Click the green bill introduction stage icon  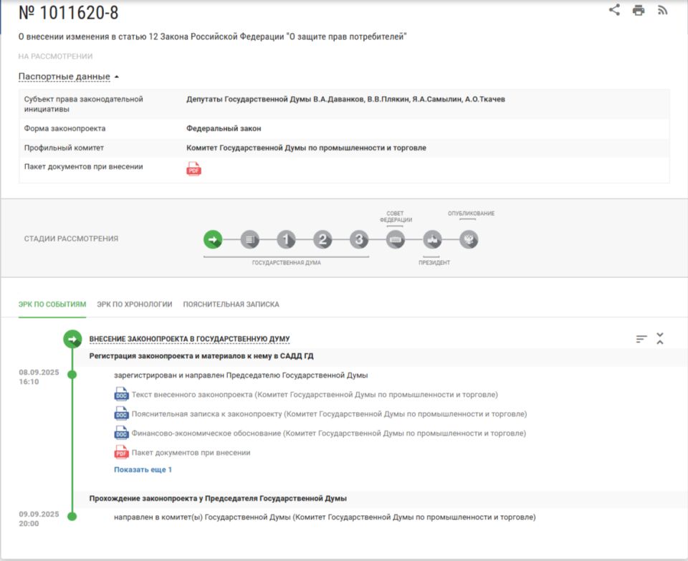coord(213,239)
